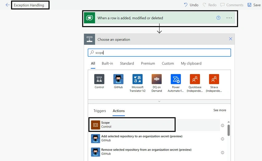This screenshot has width=262, height=161.
Task: Select the All connectors tab
Action: tap(93, 63)
